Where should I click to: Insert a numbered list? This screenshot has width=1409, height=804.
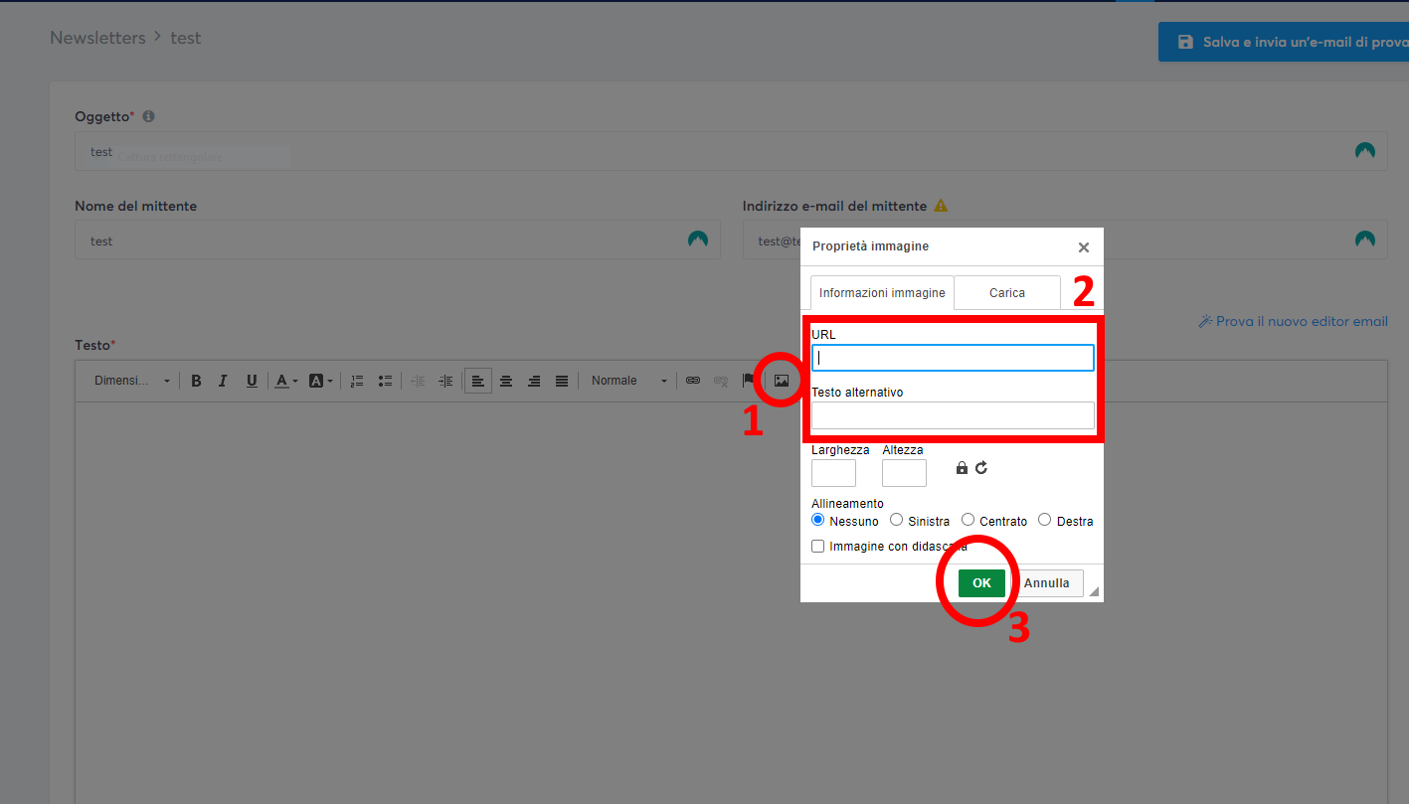coord(356,380)
